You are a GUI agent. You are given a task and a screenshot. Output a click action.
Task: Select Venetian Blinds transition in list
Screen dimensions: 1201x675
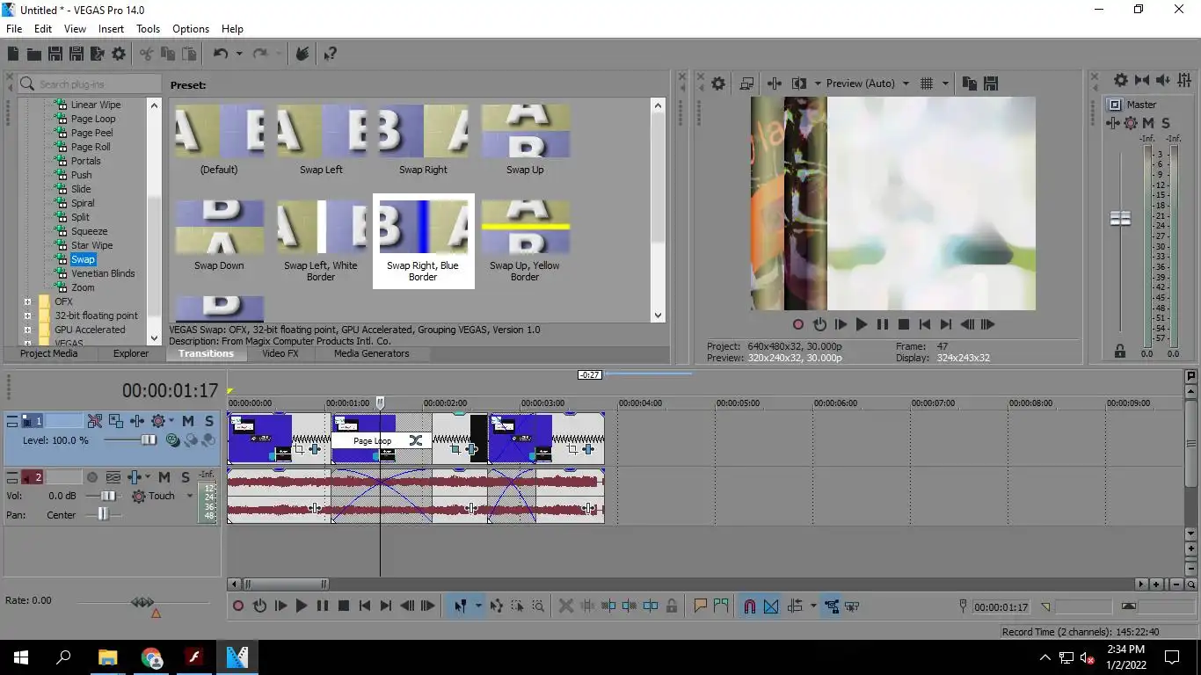[103, 273]
